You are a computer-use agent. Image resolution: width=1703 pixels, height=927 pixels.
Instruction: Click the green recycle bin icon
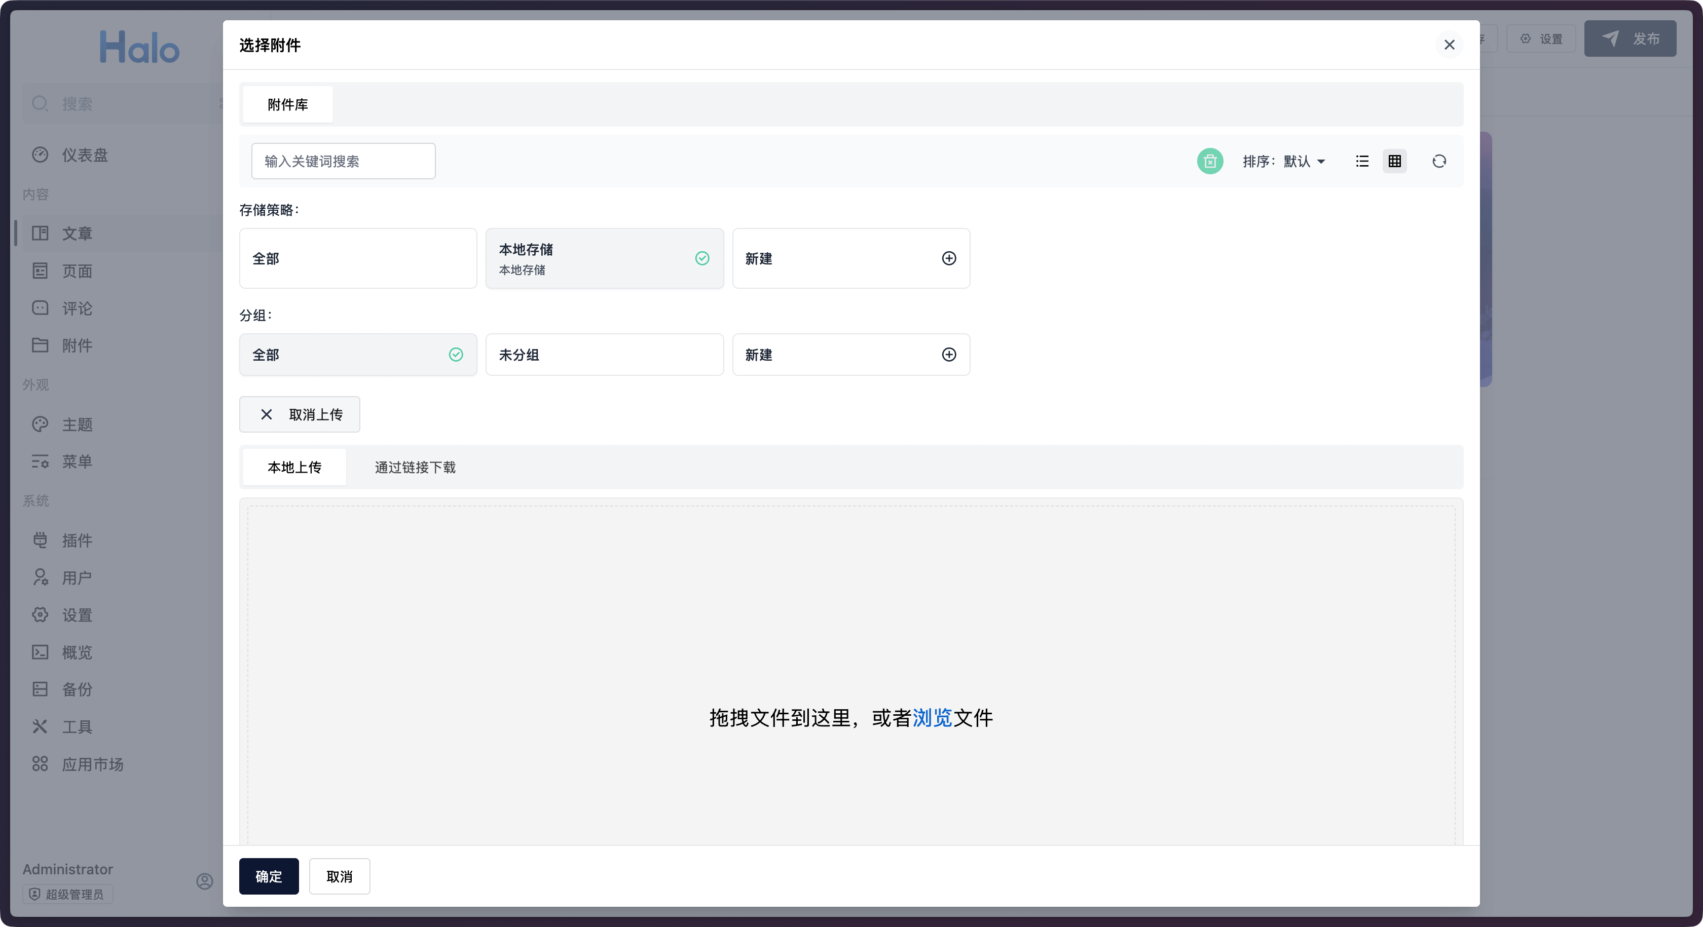[1209, 161]
